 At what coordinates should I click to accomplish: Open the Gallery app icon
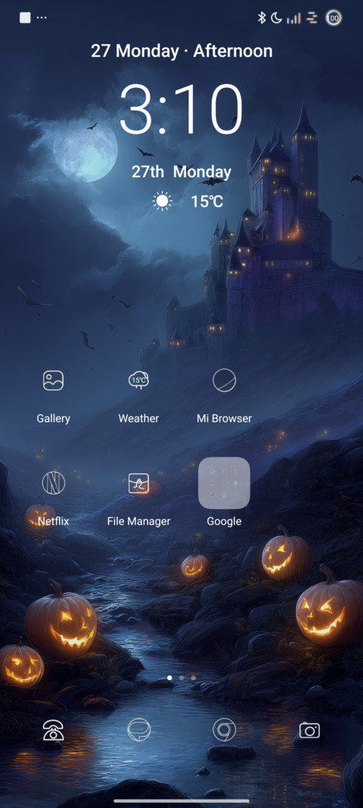pos(53,380)
